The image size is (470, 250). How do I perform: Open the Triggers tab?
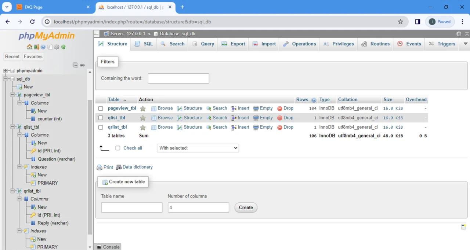(x=442, y=44)
